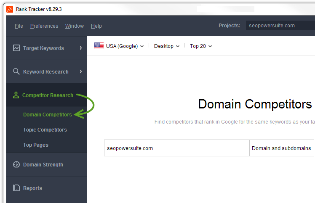
Task: Click the USA flag icon
Action: tap(99, 46)
